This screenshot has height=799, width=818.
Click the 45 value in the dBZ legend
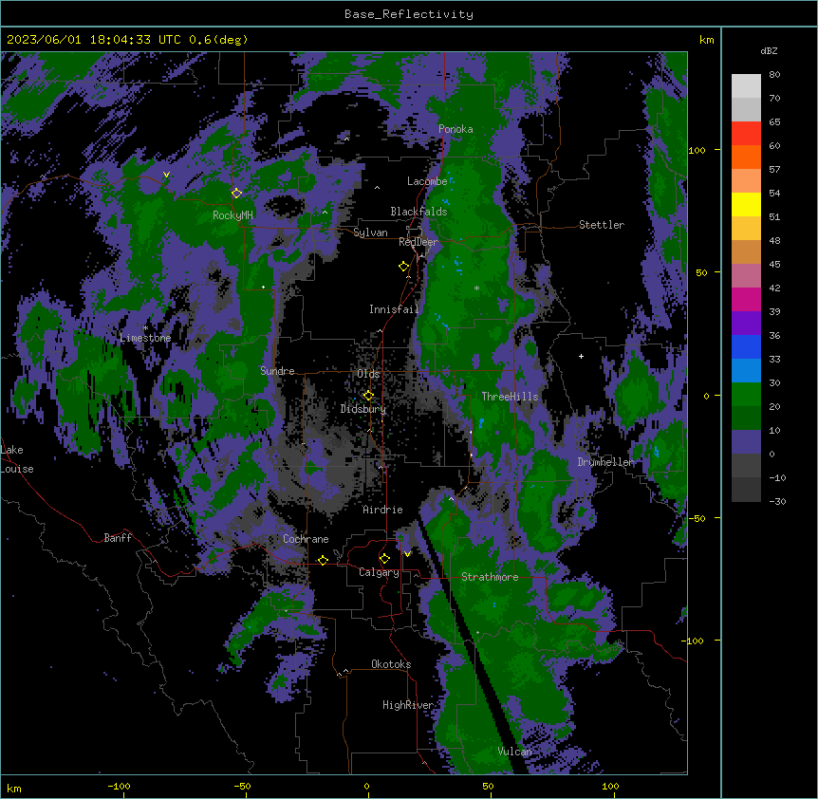774,264
